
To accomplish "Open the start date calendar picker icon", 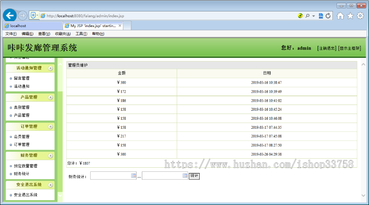I will (133, 175).
